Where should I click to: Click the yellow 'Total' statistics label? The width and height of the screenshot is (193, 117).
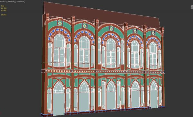(x=3, y=6)
